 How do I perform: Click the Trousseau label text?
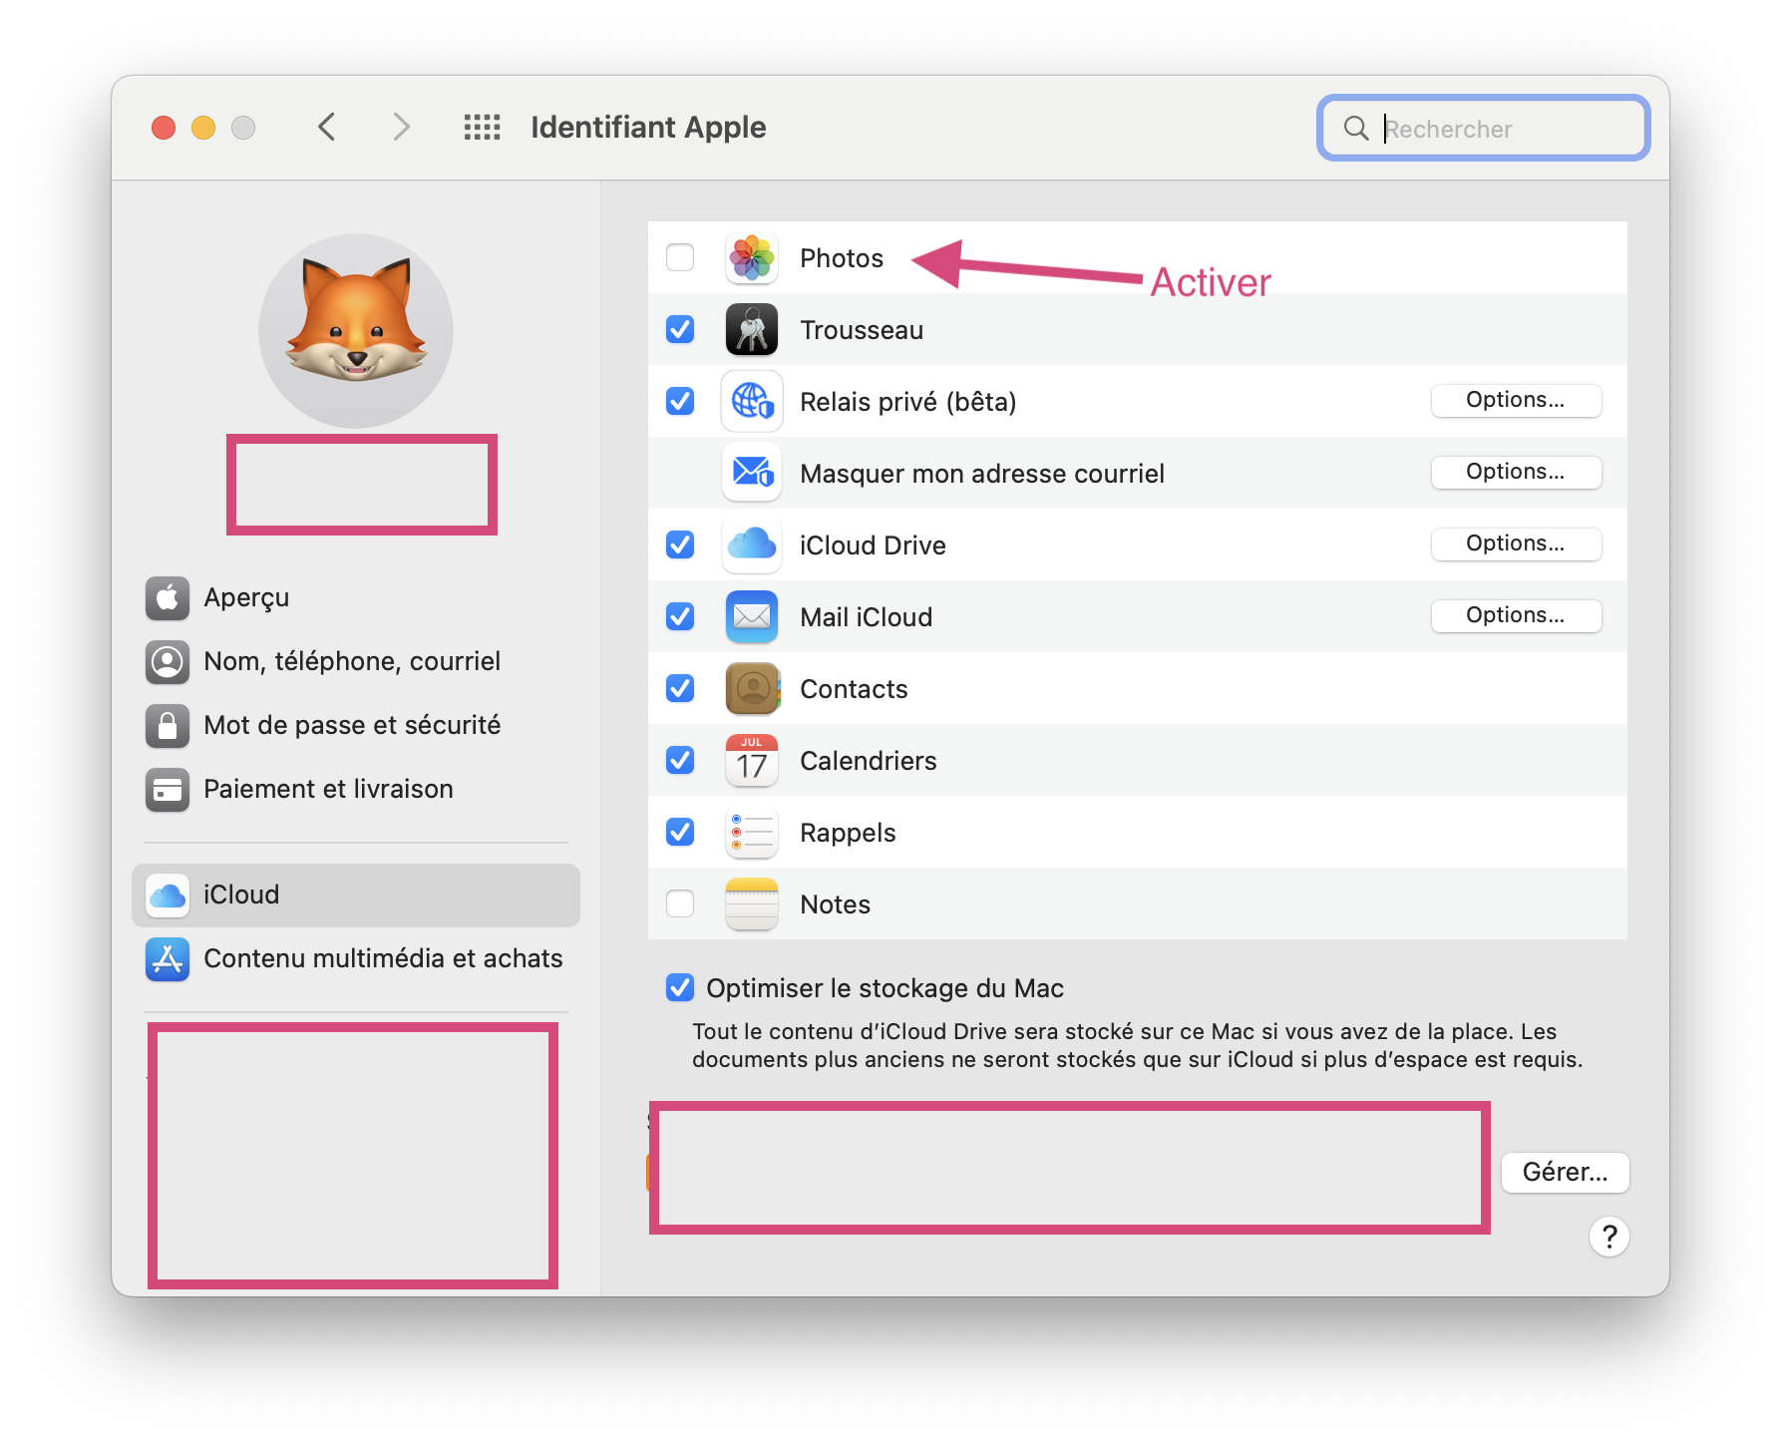[862, 331]
